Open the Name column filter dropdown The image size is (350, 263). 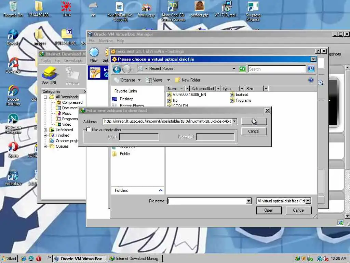tap(187, 89)
